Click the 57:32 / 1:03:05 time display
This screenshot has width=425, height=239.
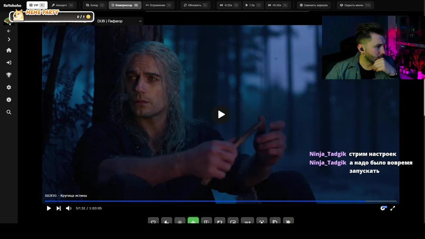[89, 208]
